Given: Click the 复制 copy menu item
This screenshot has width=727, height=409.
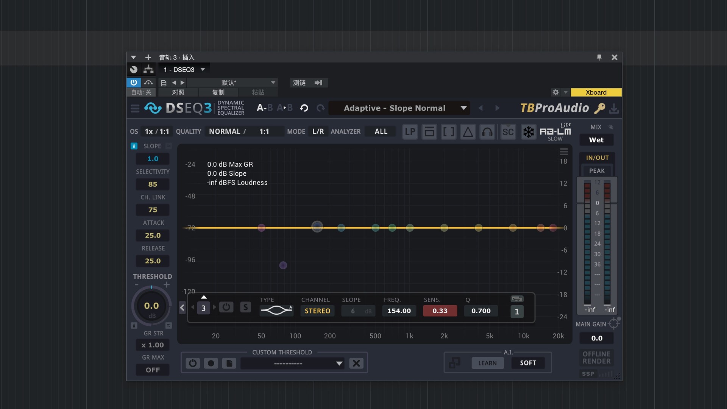Looking at the screenshot, I should (x=218, y=92).
